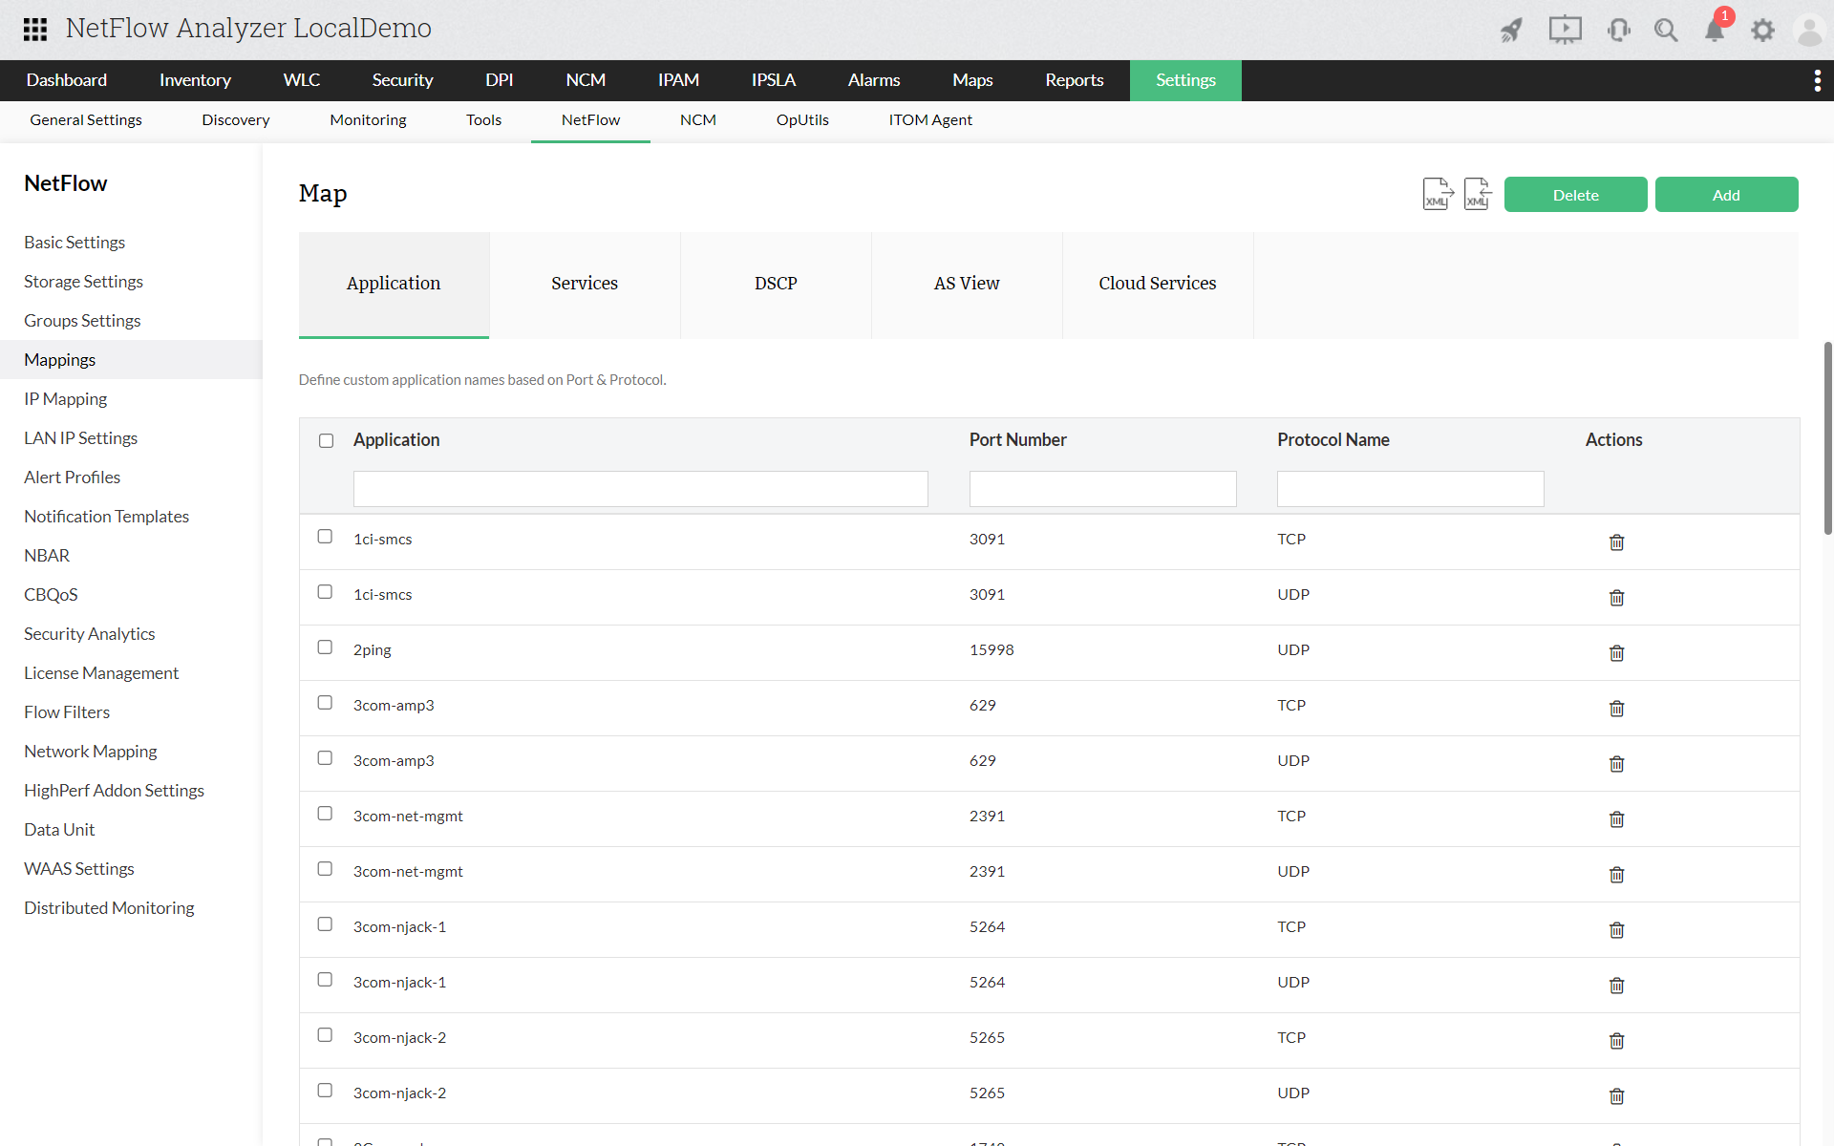Click the Add button for new mapping
Screen dimensions: 1834x1146
[1726, 193]
